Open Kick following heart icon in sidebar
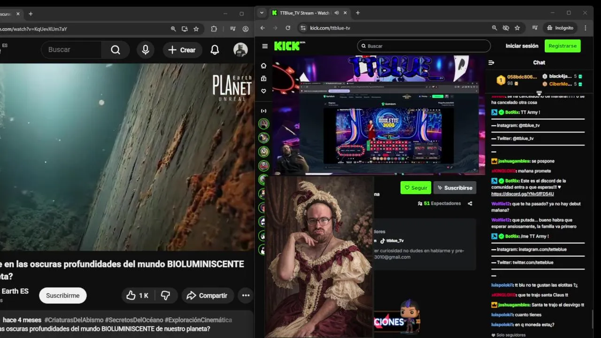 pos(263,91)
